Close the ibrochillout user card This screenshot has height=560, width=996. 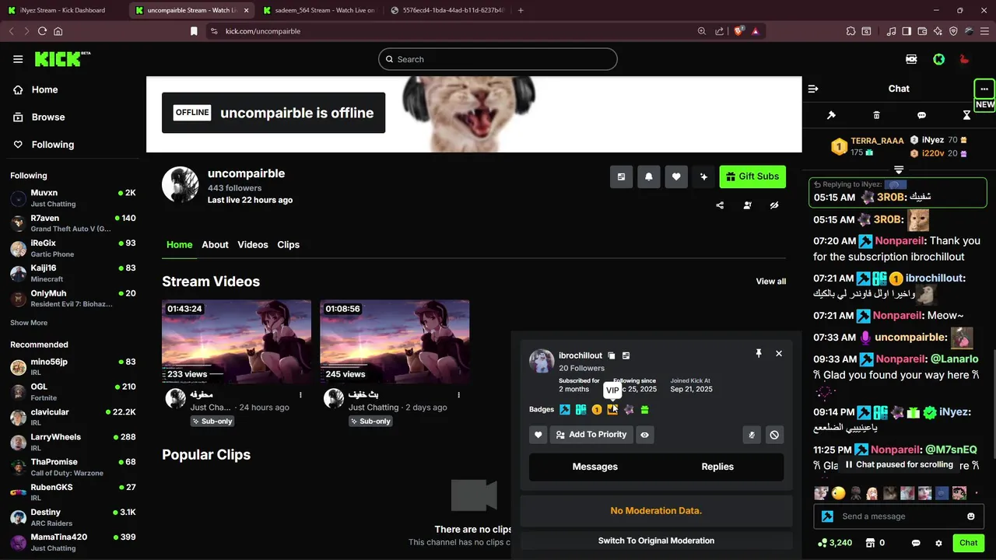779,353
